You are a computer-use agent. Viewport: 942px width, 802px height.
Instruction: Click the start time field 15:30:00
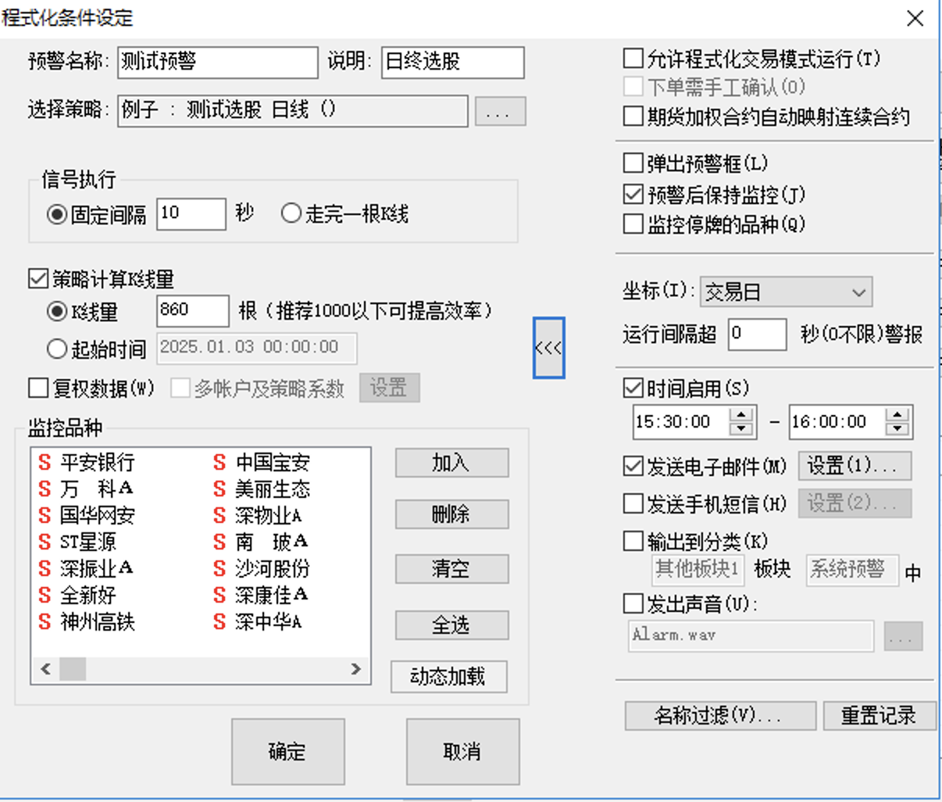(680, 422)
